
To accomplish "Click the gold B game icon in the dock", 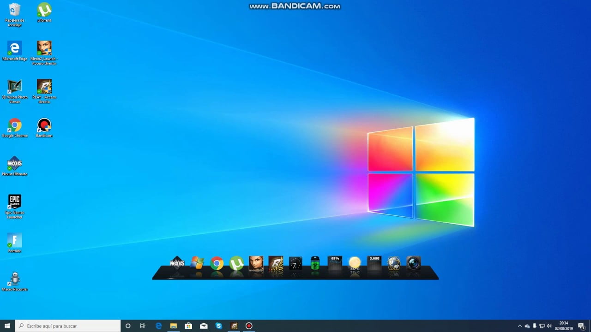I will [x=276, y=263].
